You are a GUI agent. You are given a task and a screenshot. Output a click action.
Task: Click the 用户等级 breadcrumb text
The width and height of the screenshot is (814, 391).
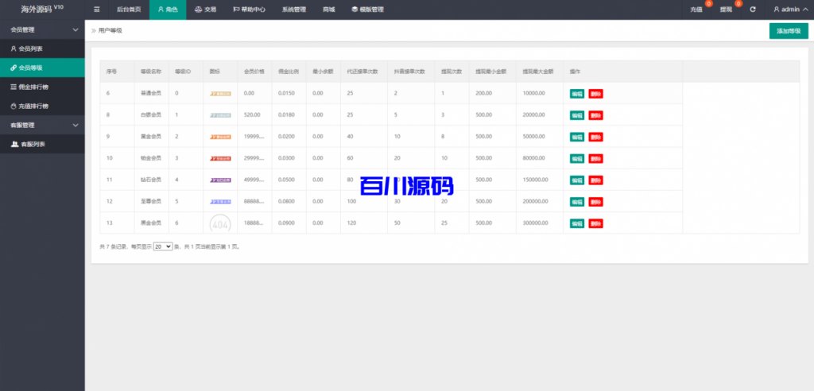click(110, 31)
